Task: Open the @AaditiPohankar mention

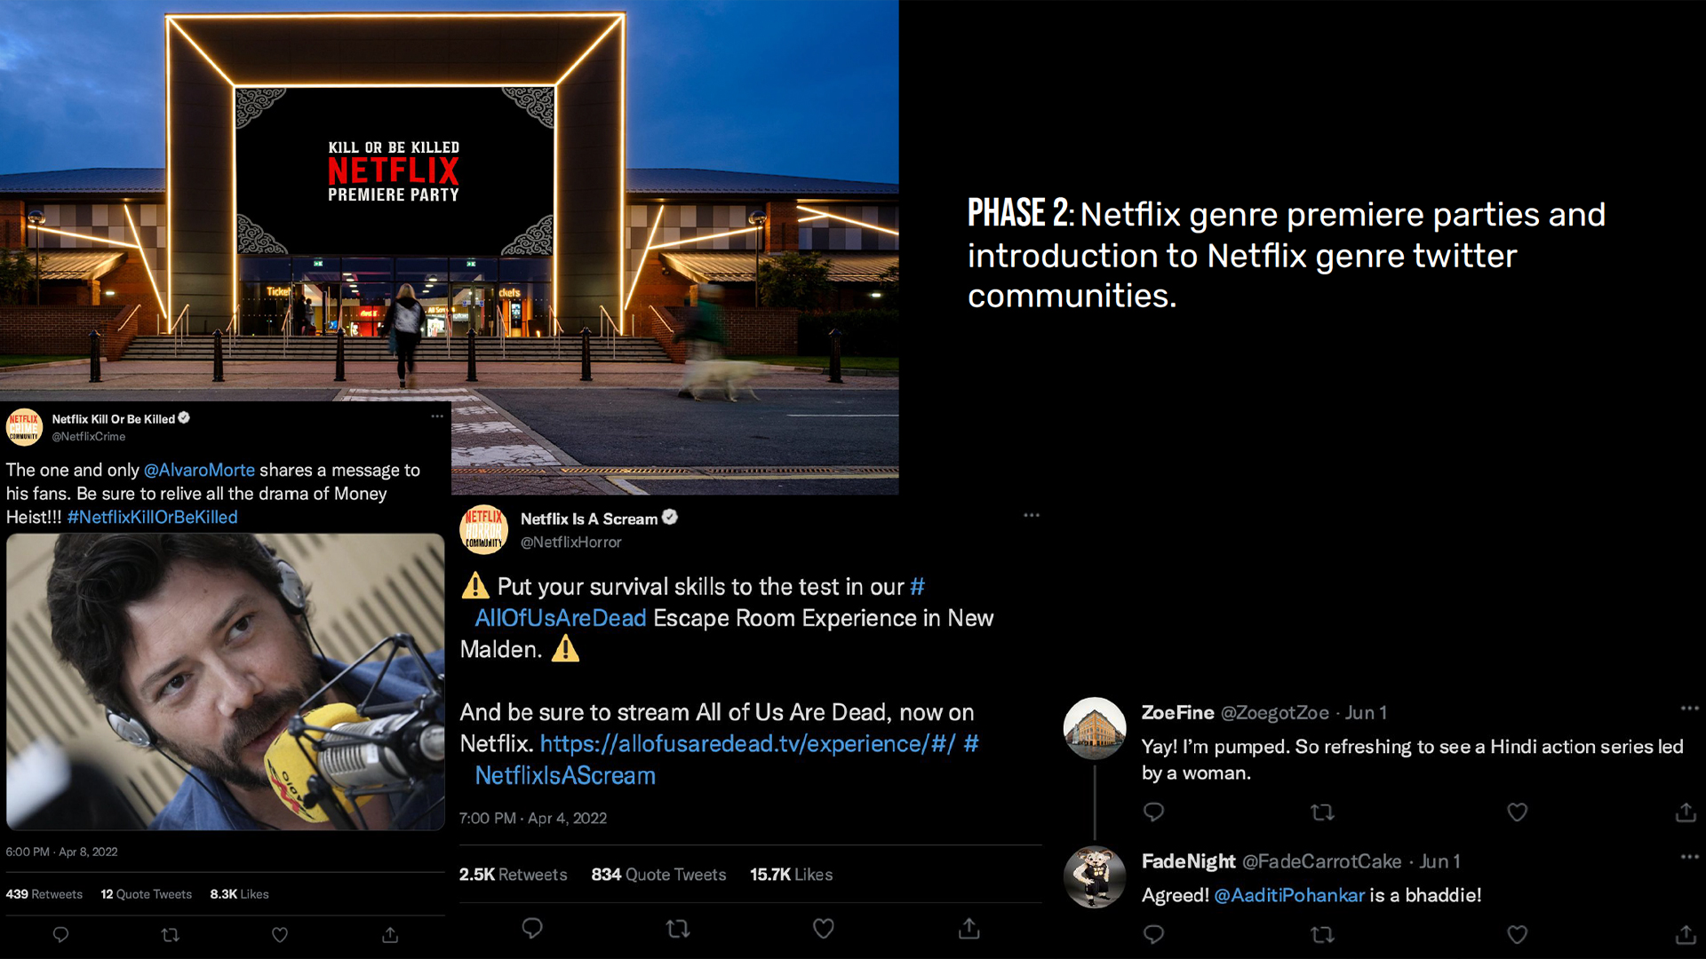Action: tap(1288, 895)
